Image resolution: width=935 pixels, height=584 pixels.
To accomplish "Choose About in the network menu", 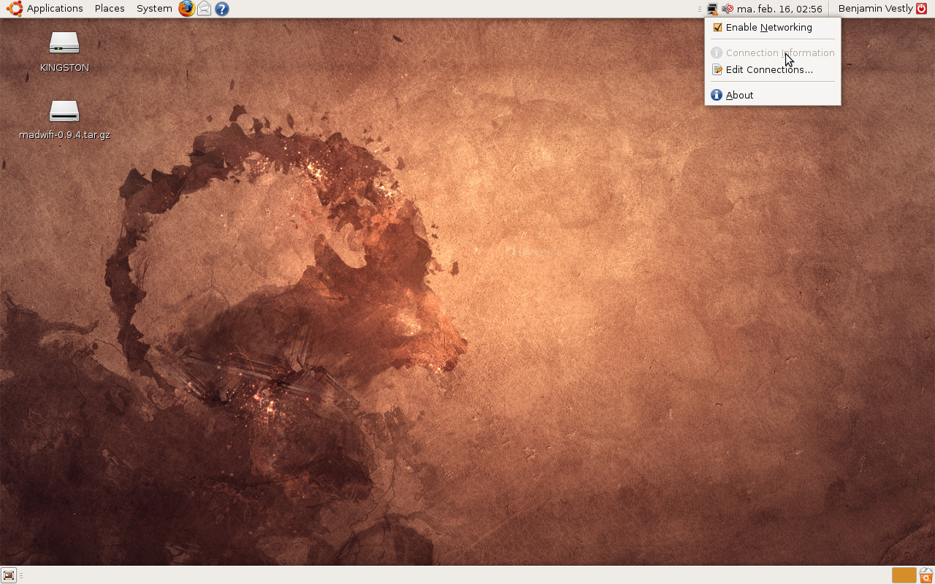I will (773, 95).
